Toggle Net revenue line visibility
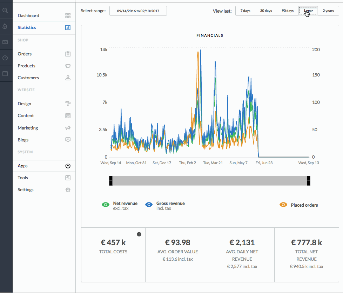Viewport: 343px width, 293px height. tap(106, 205)
